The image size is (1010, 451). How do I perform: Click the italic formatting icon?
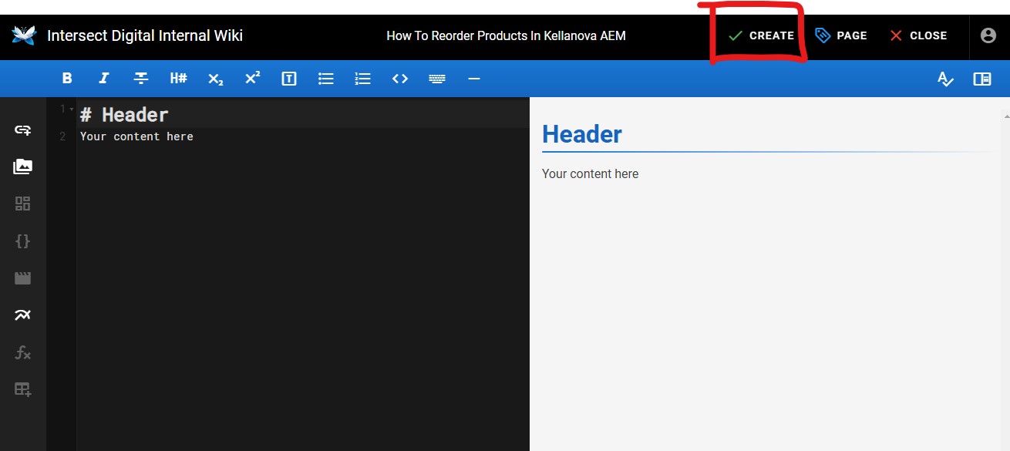(x=104, y=79)
